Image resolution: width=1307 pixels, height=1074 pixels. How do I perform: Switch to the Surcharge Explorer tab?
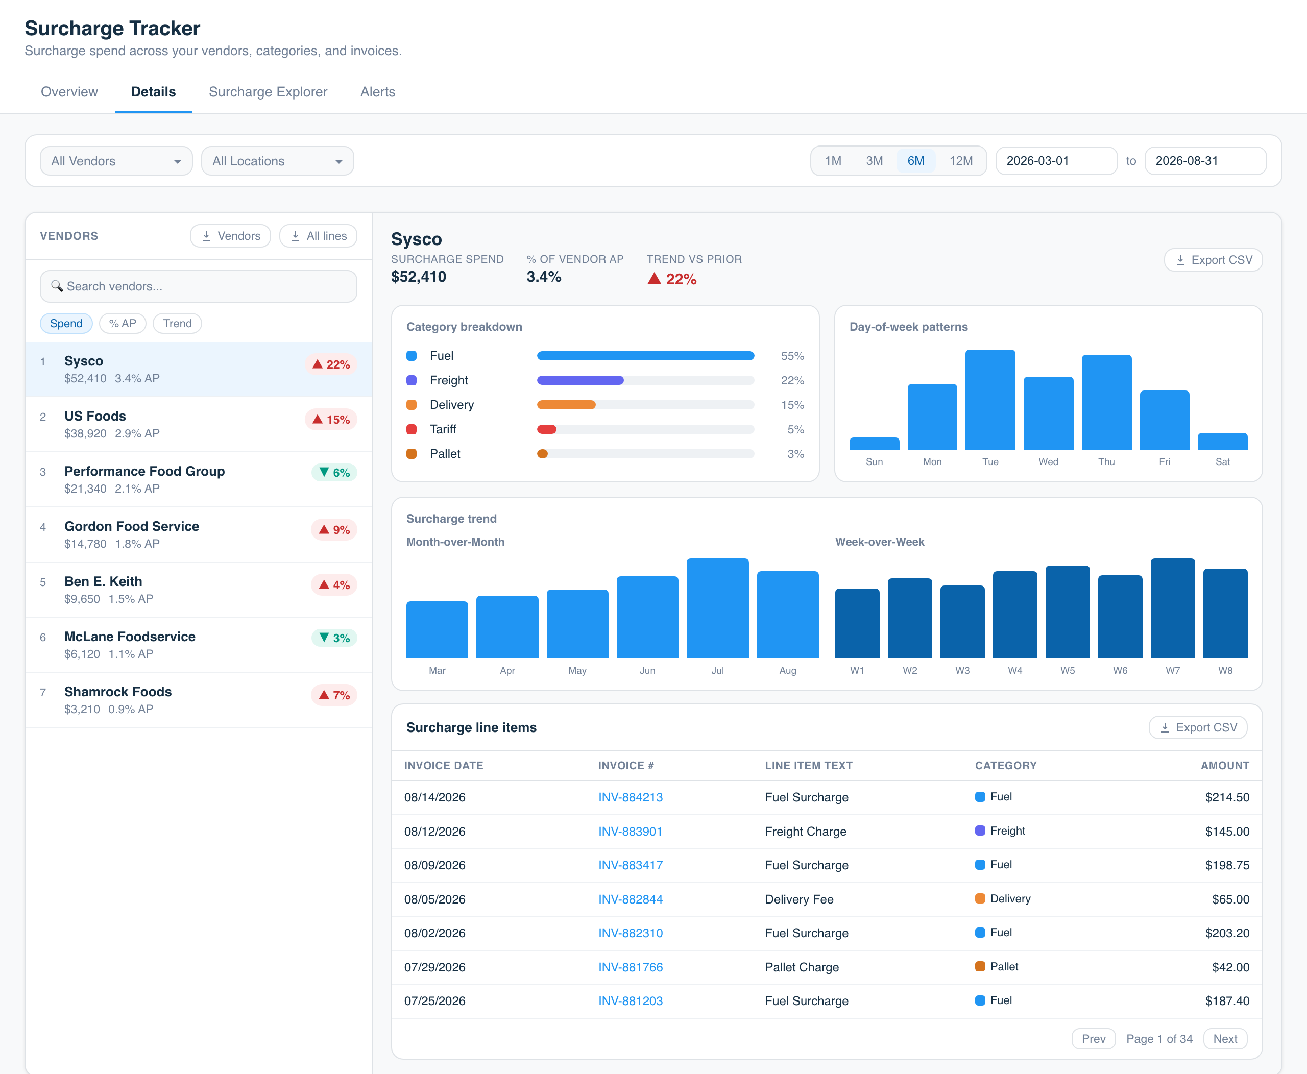click(x=268, y=91)
